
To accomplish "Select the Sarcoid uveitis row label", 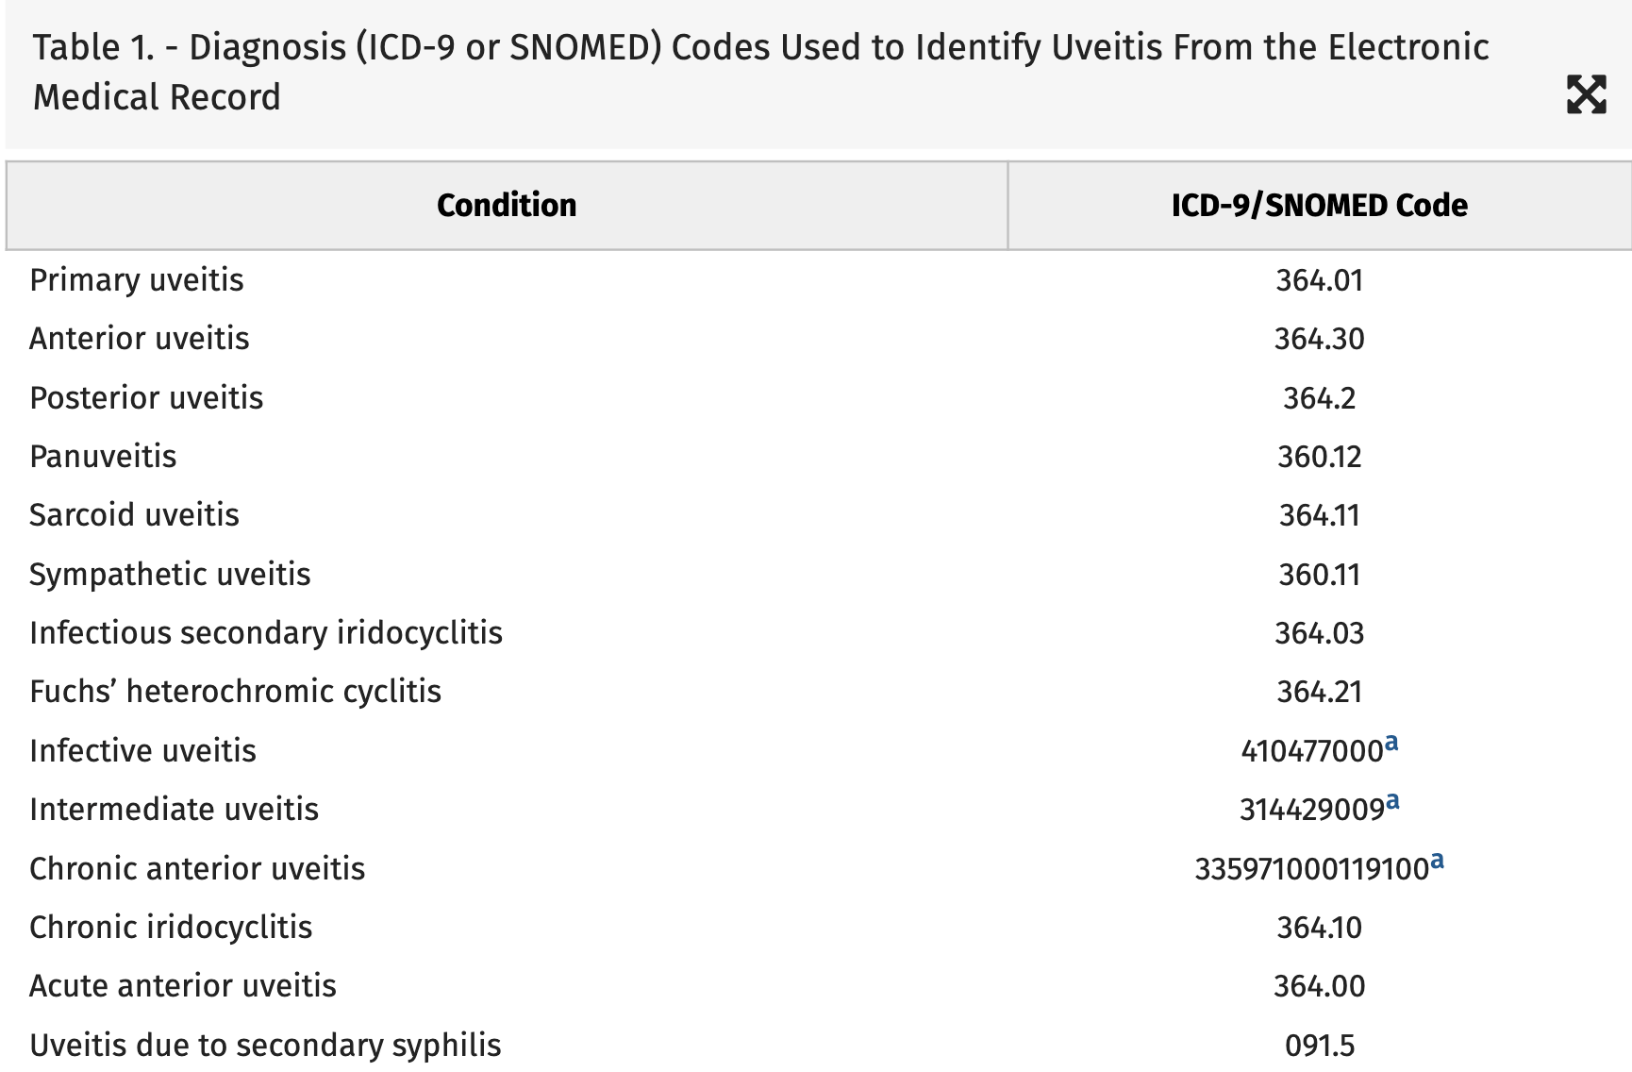I will click(134, 515).
